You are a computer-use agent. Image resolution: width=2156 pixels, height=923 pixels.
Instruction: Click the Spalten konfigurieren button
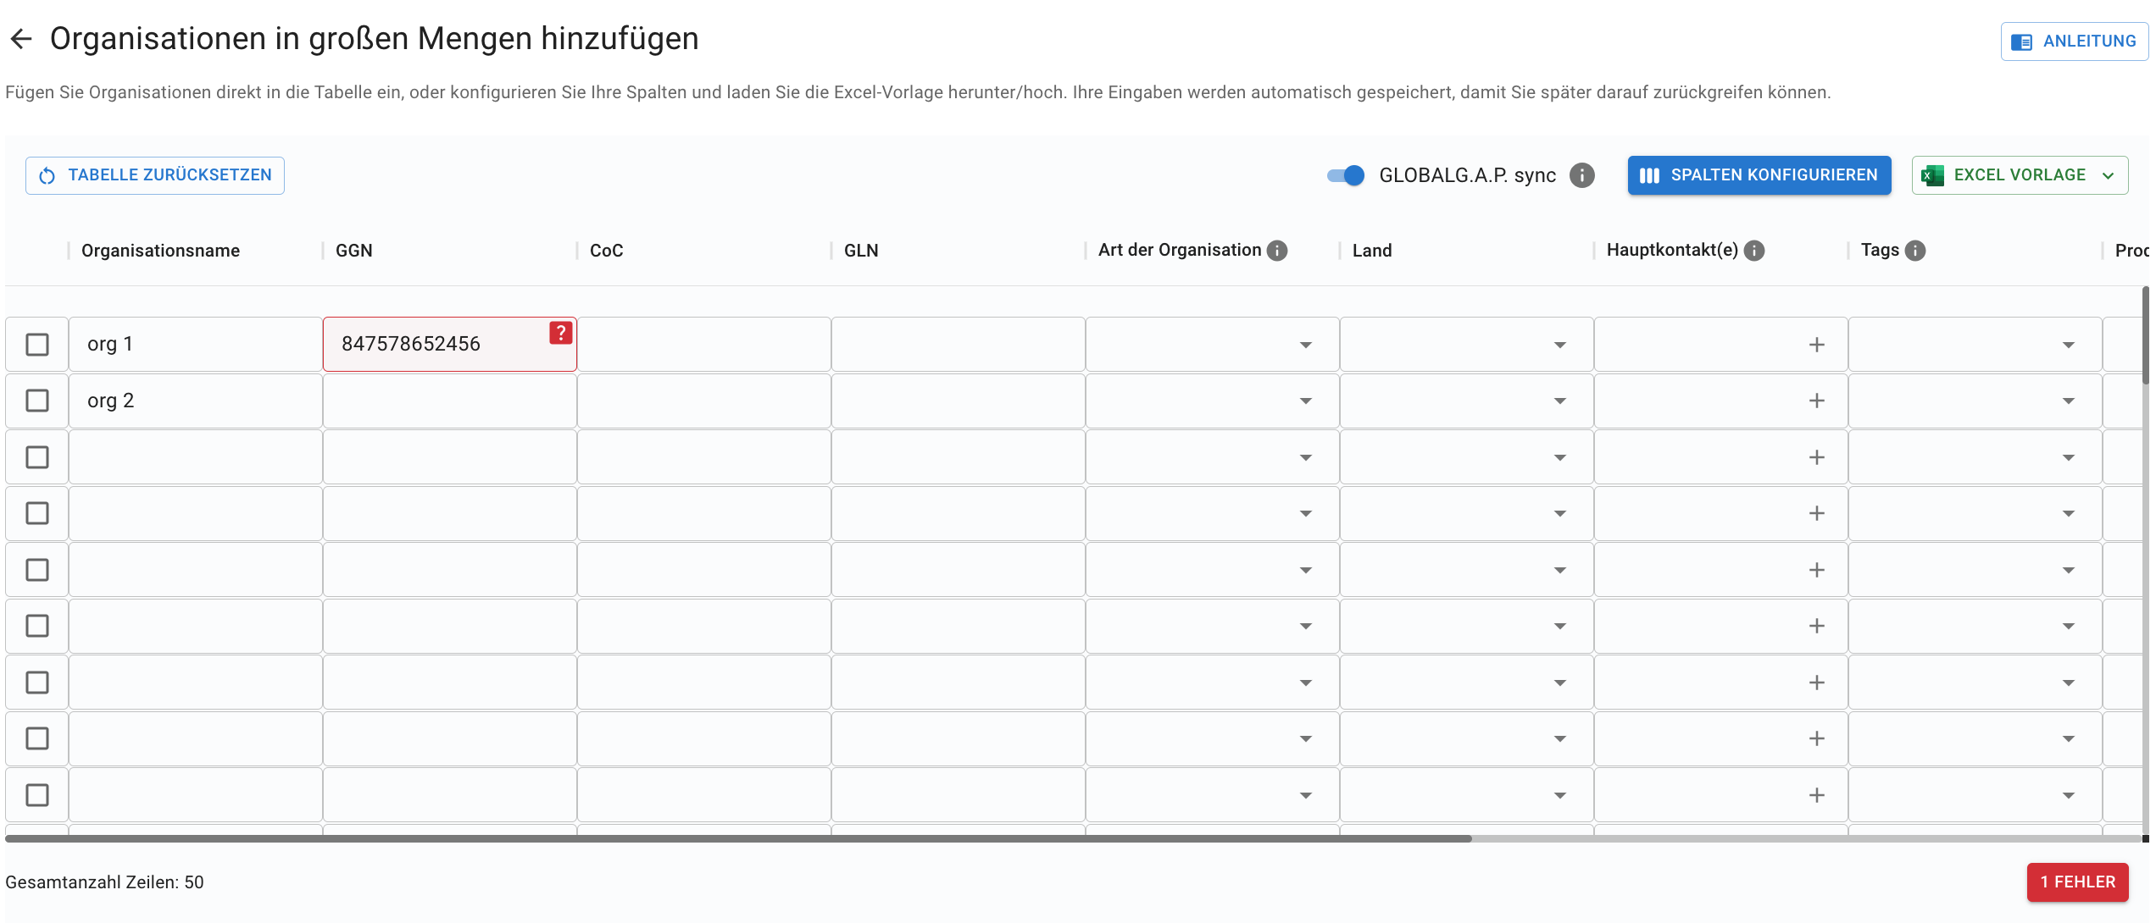pyautogui.click(x=1759, y=175)
